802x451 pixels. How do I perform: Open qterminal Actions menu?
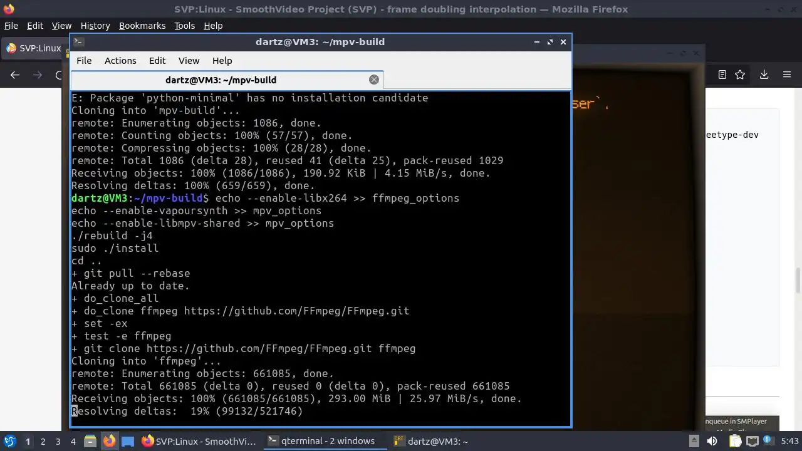120,61
